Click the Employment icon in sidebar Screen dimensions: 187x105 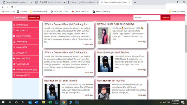(14, 36)
